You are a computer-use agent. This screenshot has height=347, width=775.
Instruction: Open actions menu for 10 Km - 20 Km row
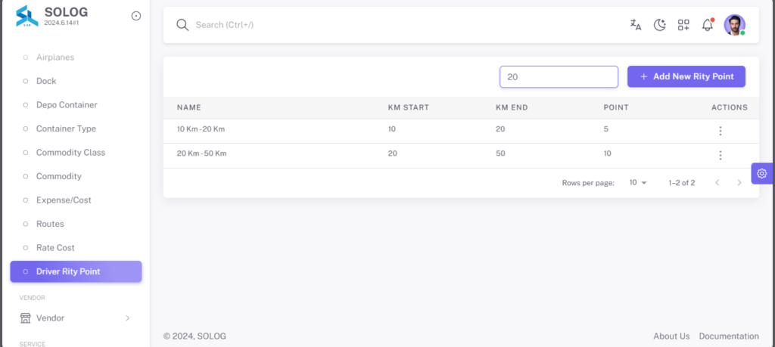pos(721,131)
